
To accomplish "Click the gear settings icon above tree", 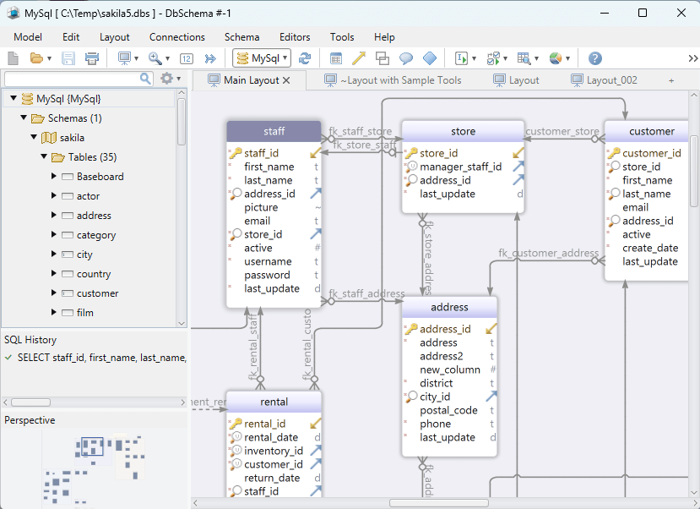I will [x=166, y=79].
